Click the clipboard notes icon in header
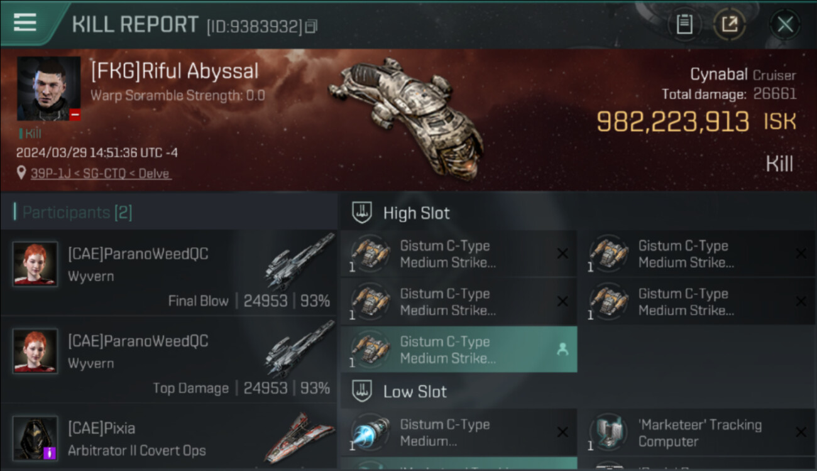The width and height of the screenshot is (817, 471). click(x=684, y=24)
